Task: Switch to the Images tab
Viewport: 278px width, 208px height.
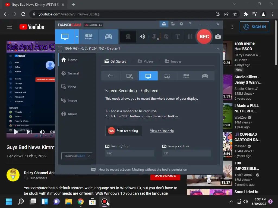Action: coord(173,61)
